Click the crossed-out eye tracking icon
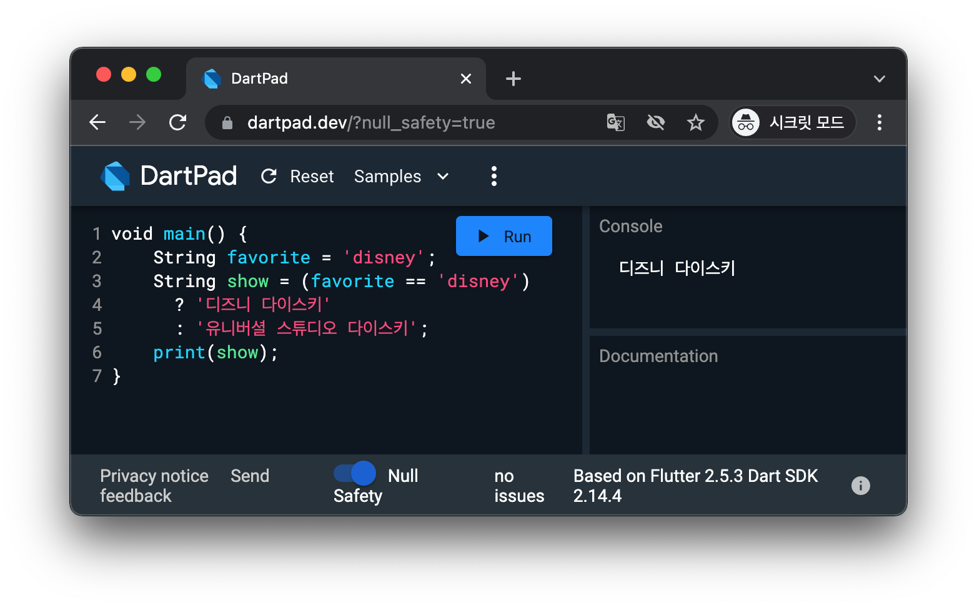 coord(656,122)
